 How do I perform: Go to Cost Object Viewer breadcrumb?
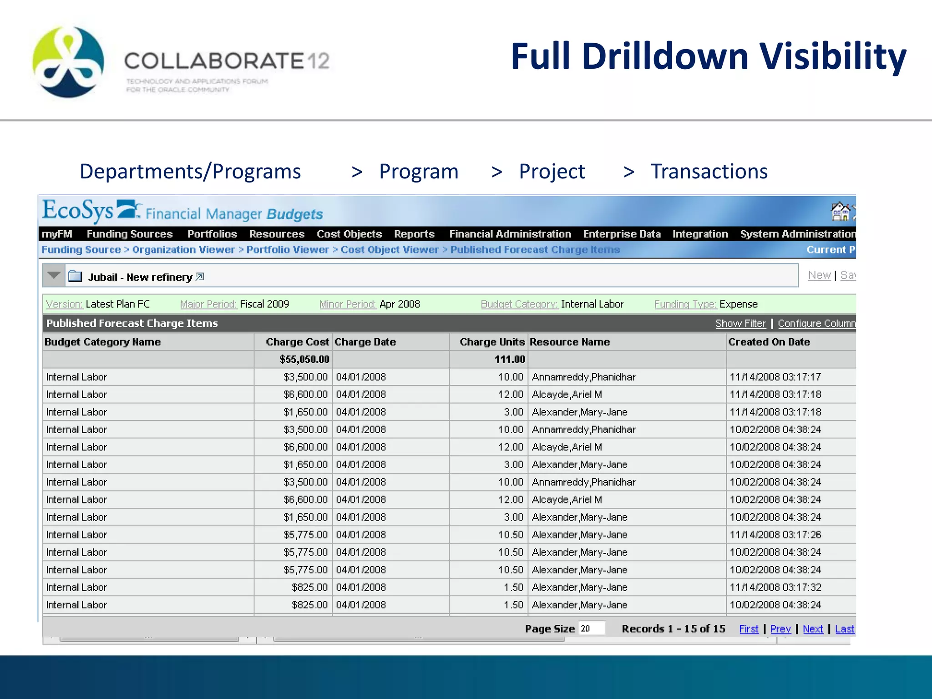click(390, 250)
